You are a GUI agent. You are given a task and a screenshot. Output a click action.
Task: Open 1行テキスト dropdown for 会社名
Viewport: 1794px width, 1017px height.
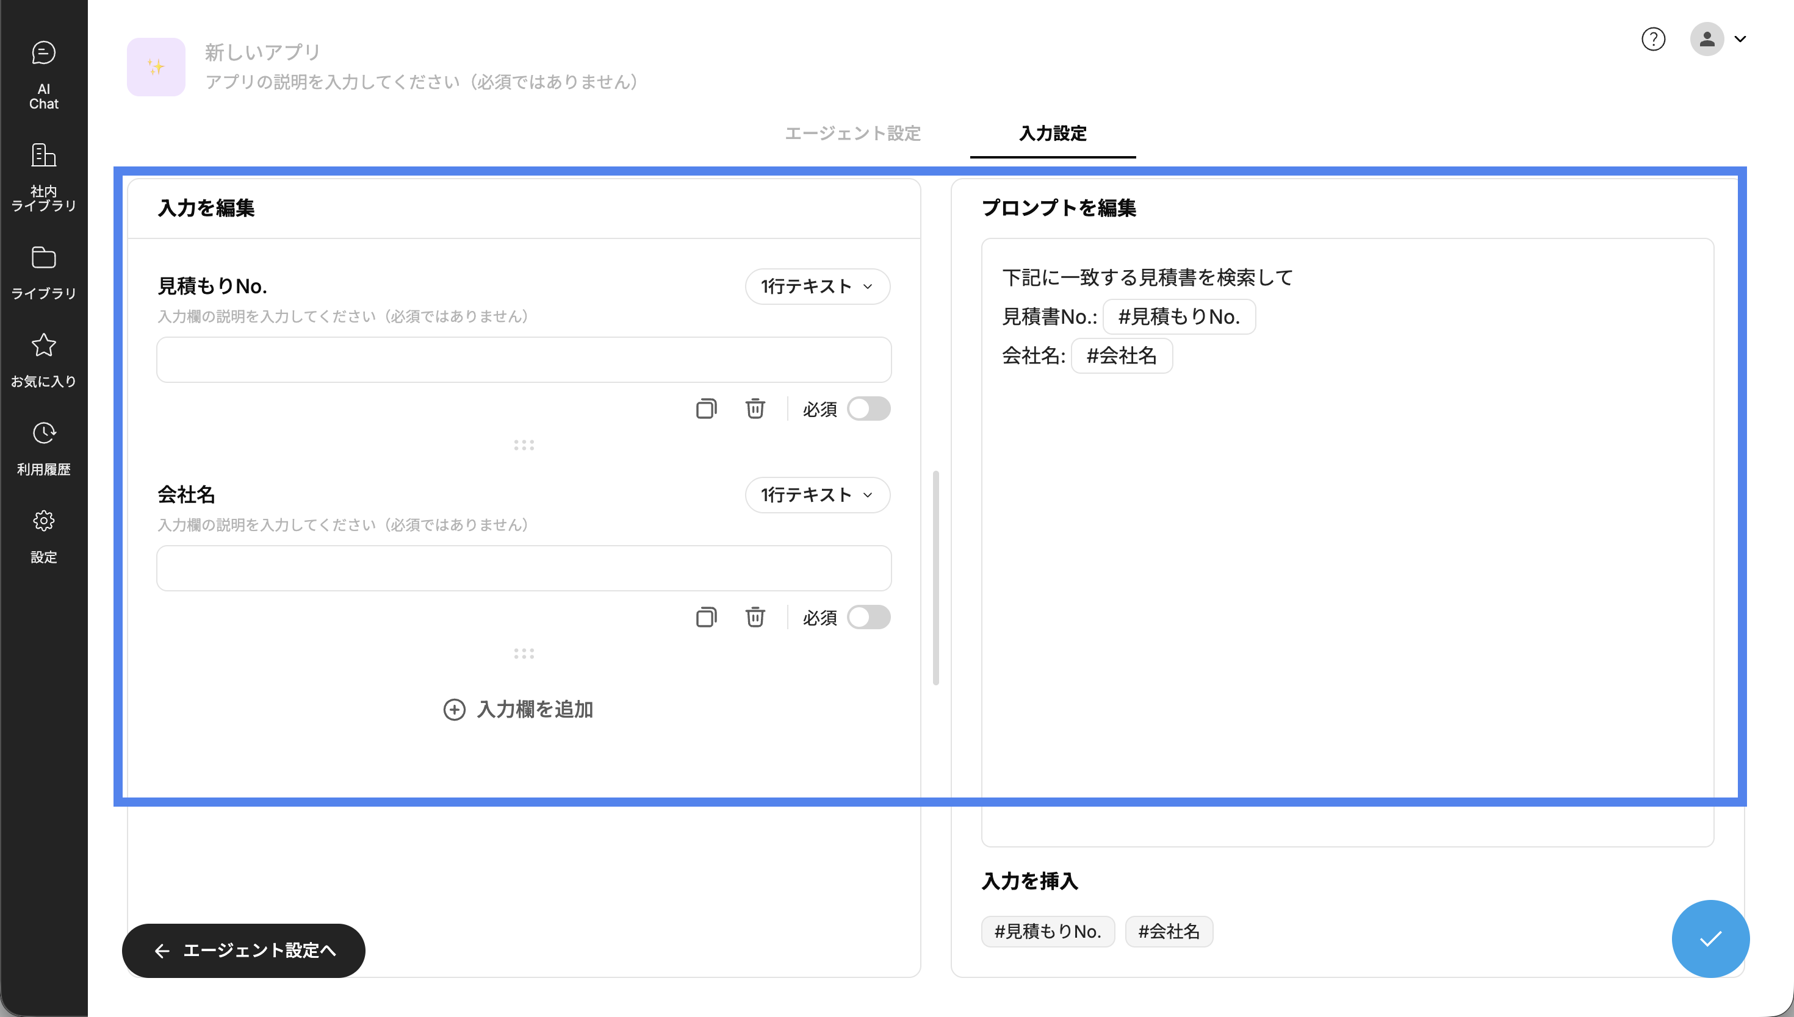pyautogui.click(x=817, y=495)
